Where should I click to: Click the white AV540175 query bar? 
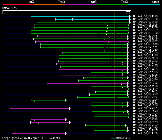[x=67, y=10]
